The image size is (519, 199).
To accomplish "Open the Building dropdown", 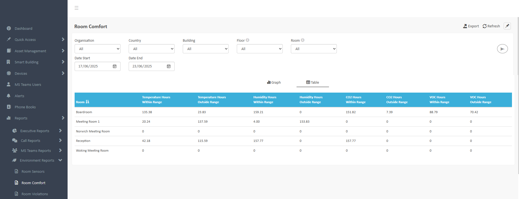I will [x=206, y=49].
